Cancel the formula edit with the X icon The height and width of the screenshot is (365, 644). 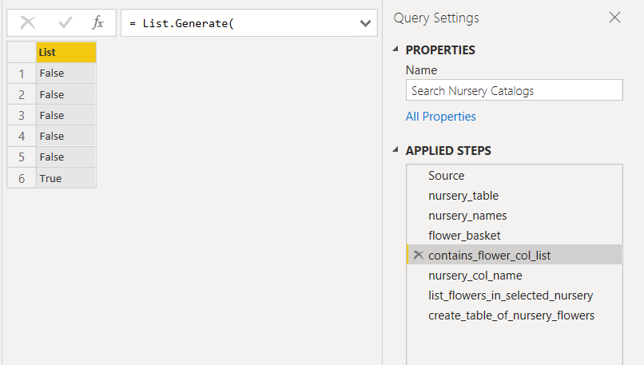(x=28, y=22)
